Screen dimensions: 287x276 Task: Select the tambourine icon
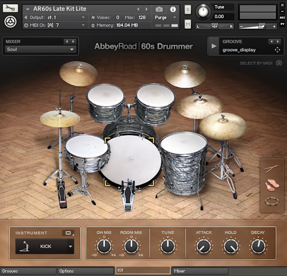pos(272,201)
